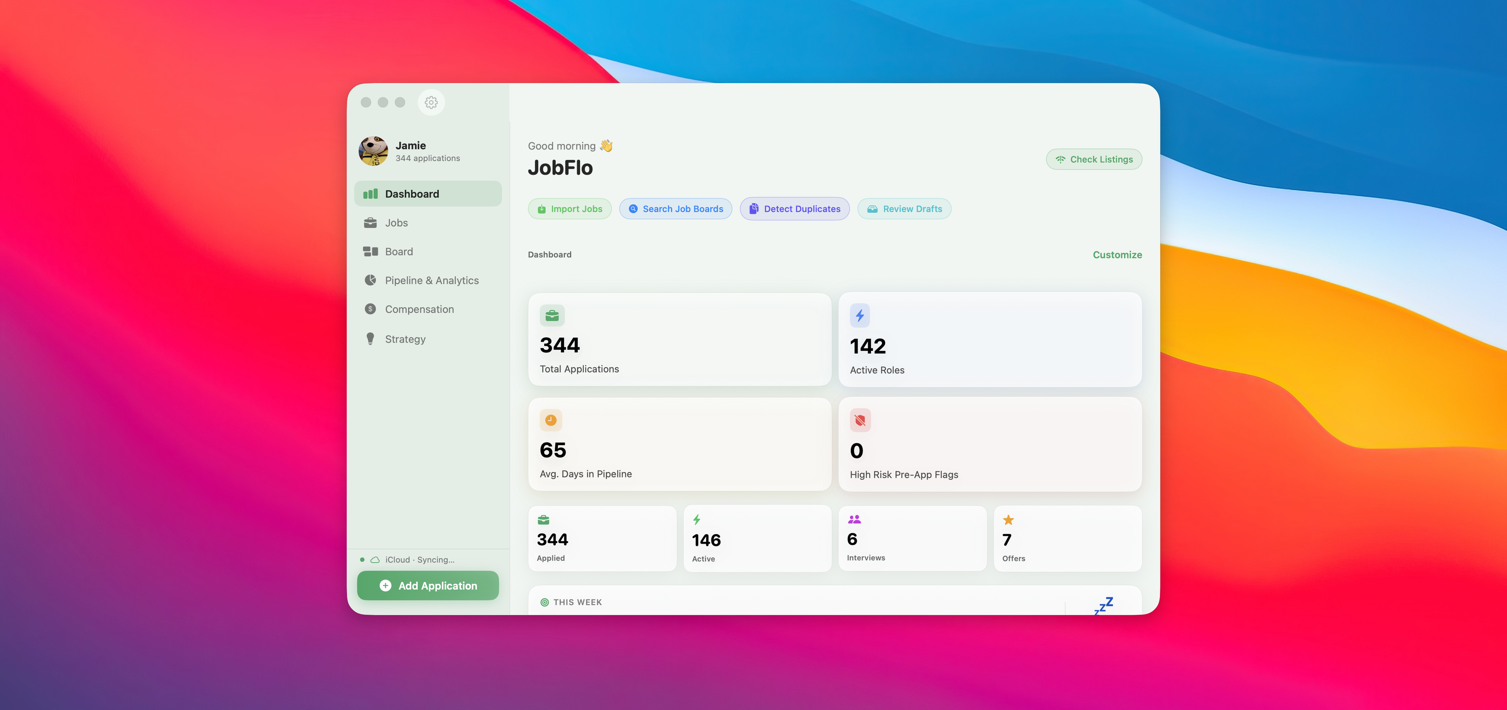
Task: Open settings gear in the title bar
Action: pos(431,102)
